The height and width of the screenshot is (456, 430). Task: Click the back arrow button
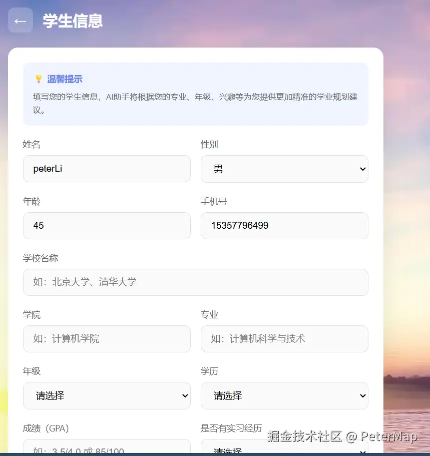pyautogui.click(x=21, y=20)
